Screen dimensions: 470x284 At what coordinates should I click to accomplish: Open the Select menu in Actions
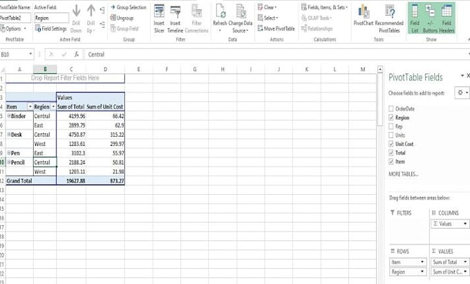click(x=268, y=18)
